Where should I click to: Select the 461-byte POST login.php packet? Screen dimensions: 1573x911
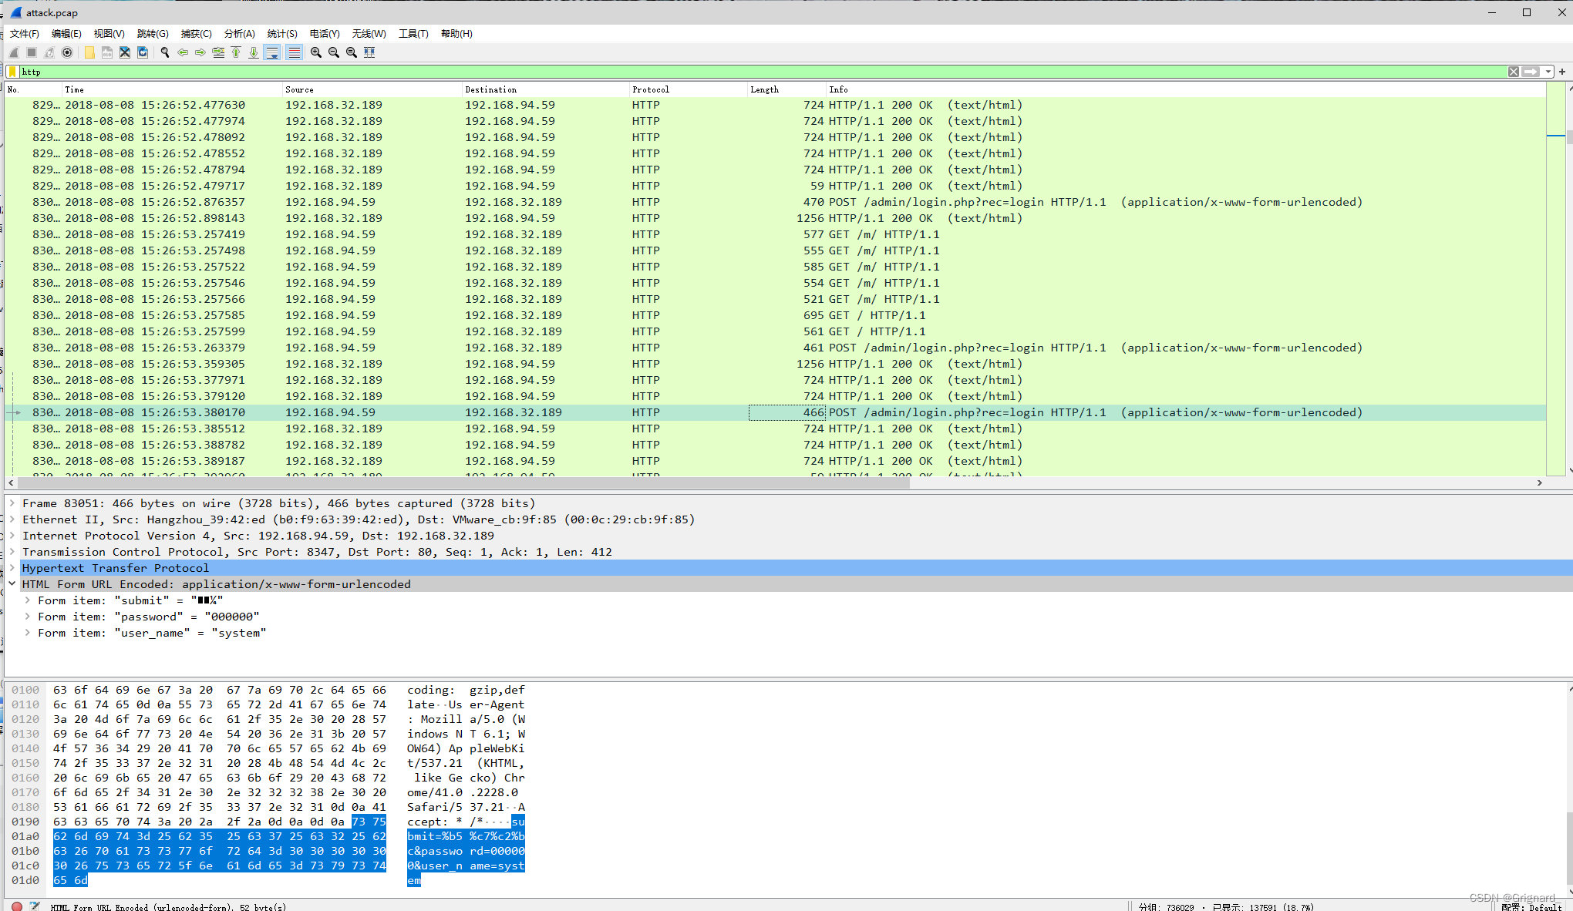775,348
